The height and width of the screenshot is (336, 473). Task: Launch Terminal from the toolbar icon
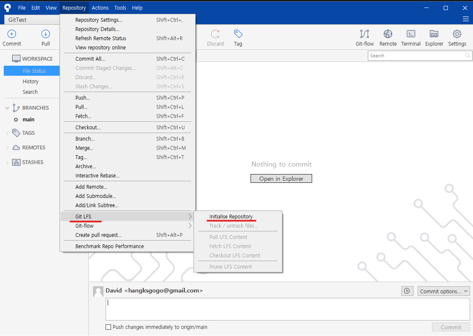click(x=411, y=37)
